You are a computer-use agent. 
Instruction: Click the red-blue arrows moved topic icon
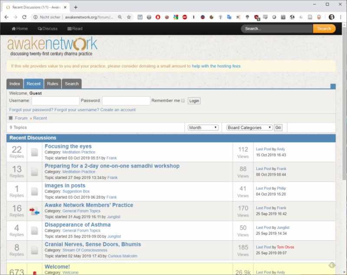tap(35, 211)
